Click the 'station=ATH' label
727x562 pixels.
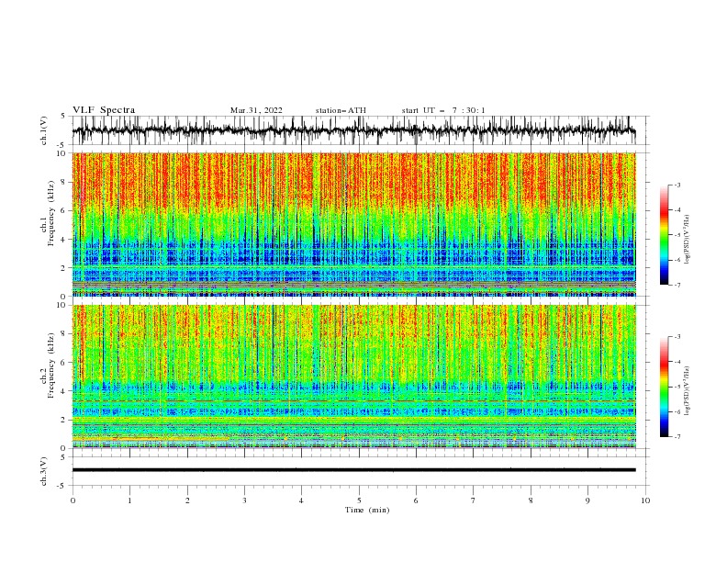341,110
